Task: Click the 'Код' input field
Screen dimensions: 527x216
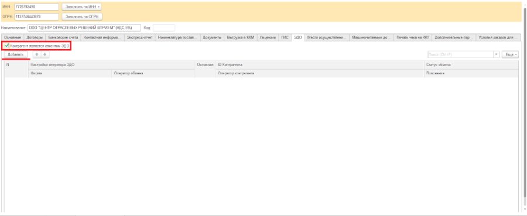Action: tap(164, 28)
